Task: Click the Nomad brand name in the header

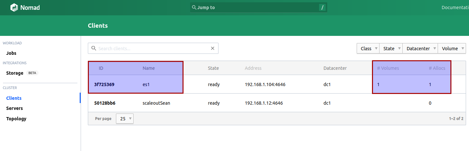Action: tap(30, 8)
